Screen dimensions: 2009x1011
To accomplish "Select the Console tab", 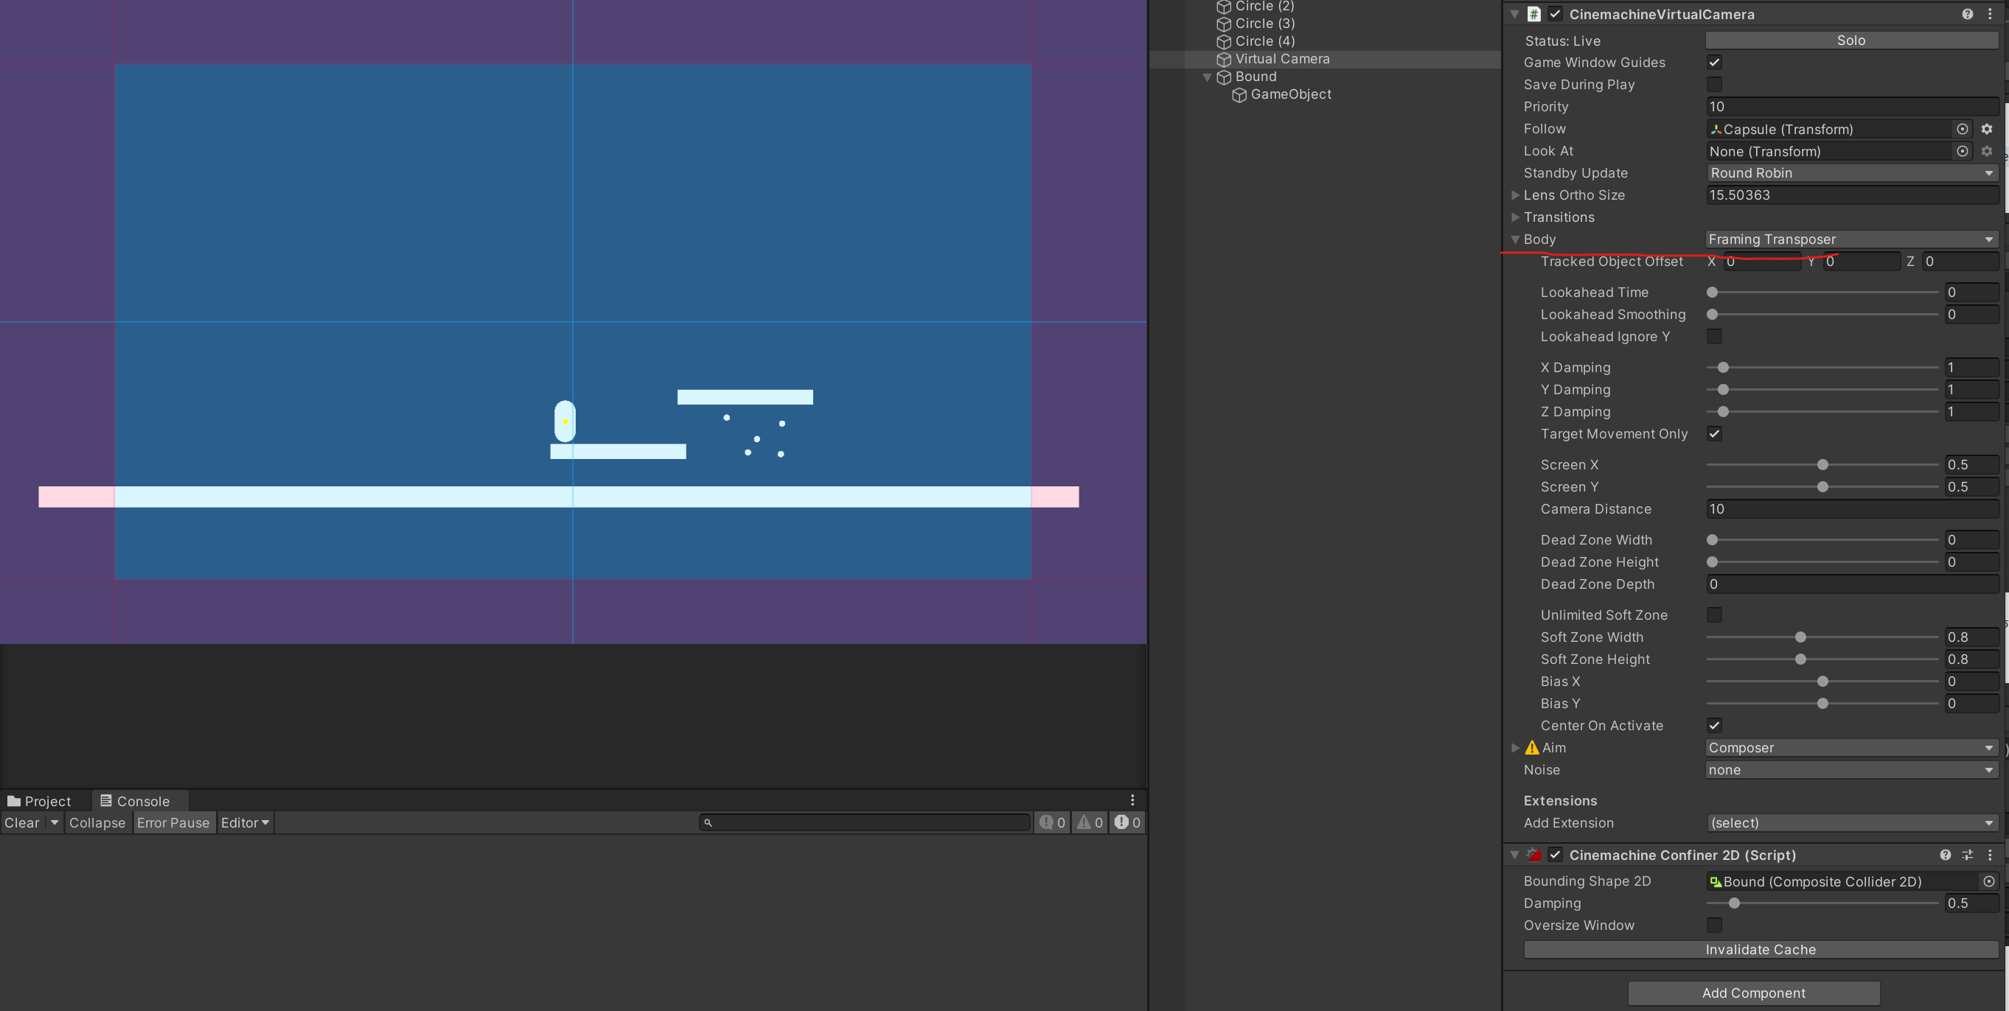I will tap(134, 800).
